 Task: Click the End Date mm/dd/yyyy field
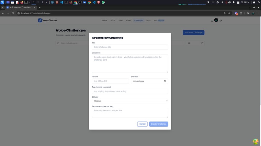click(150, 81)
